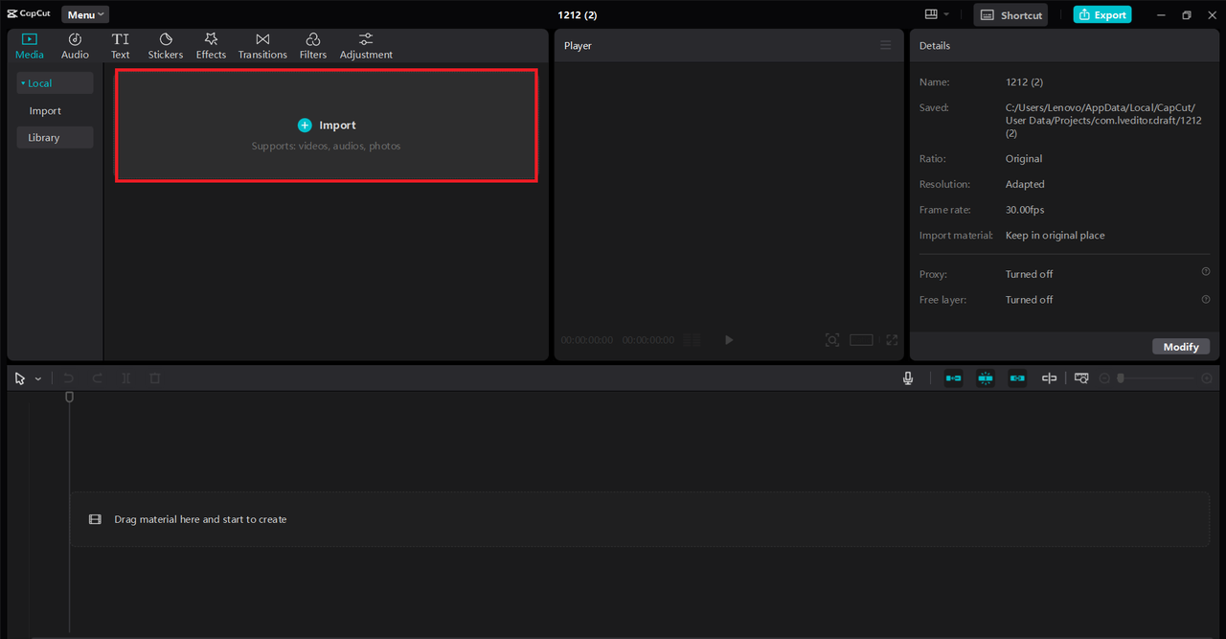Click the Ratio value 'Original'
Image resolution: width=1226 pixels, height=639 pixels.
point(1024,159)
